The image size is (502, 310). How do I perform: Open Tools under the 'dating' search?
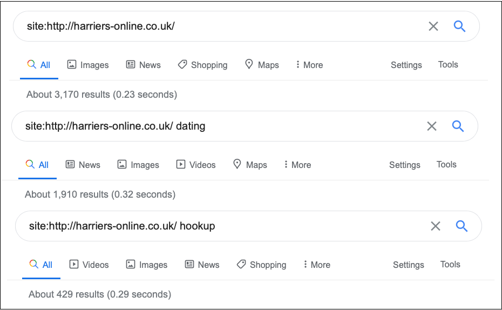tap(446, 165)
